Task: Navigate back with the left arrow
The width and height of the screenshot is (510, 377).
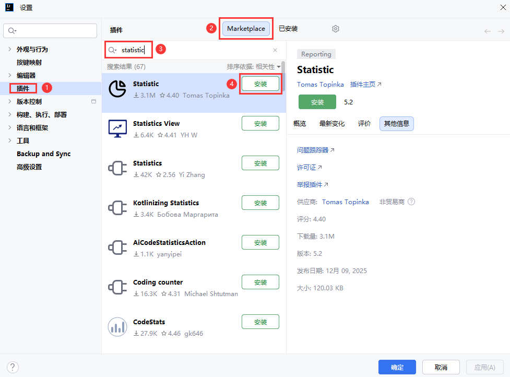Action: click(x=487, y=31)
